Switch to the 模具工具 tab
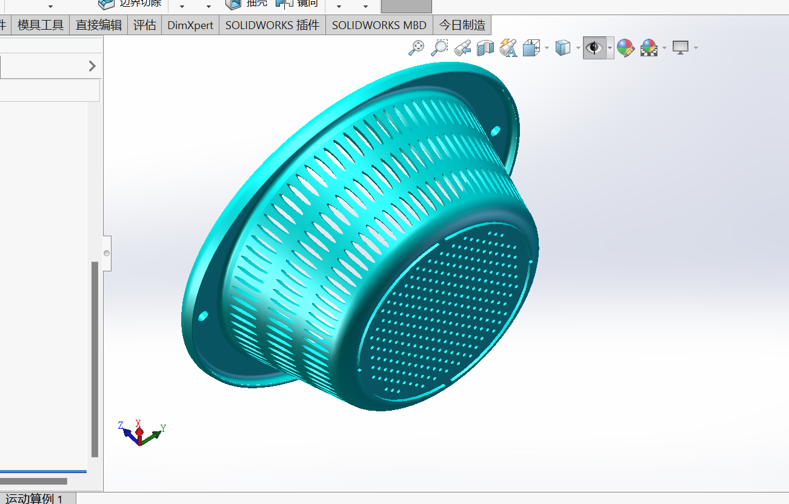789x504 pixels. pos(41,25)
